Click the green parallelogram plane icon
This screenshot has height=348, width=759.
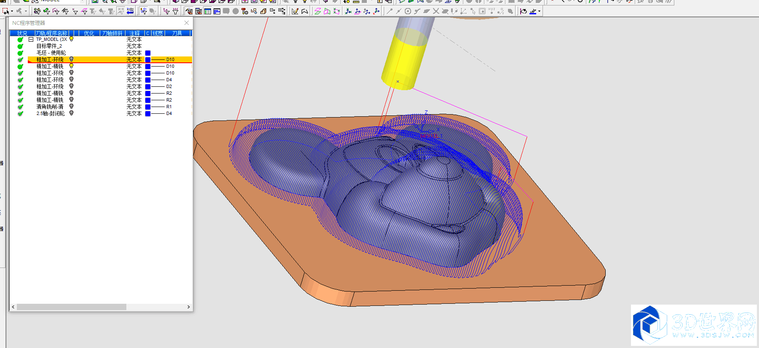[318, 11]
